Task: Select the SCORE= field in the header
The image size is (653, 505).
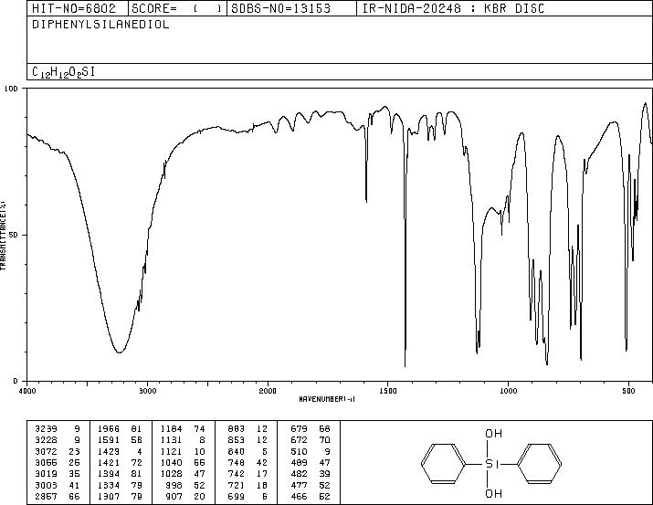Action: tap(176, 8)
